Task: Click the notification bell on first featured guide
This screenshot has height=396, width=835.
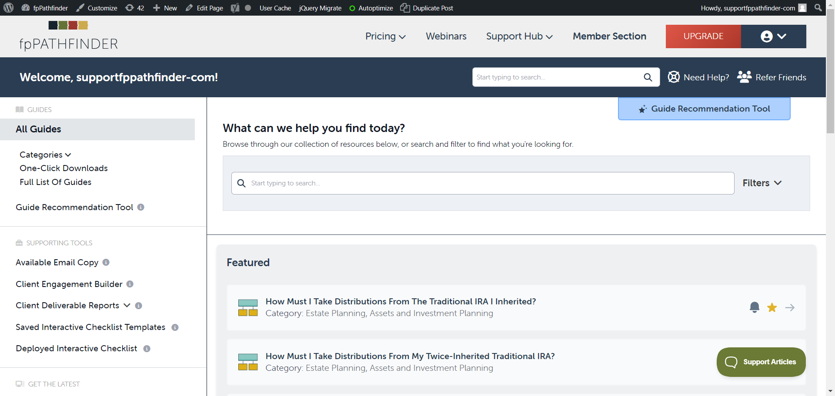Action: (755, 307)
